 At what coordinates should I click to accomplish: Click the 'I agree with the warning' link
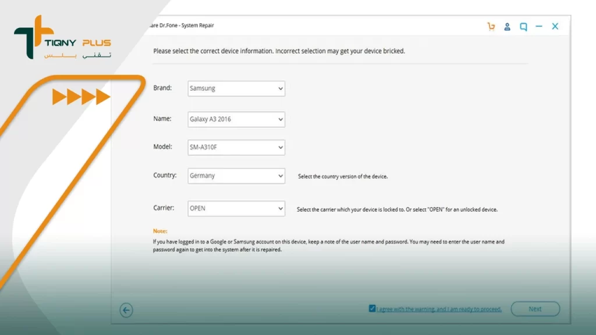click(x=439, y=309)
